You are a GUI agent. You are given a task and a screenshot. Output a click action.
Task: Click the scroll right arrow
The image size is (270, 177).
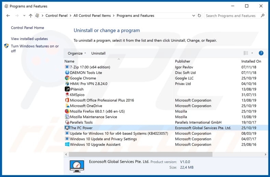[x=265, y=154]
